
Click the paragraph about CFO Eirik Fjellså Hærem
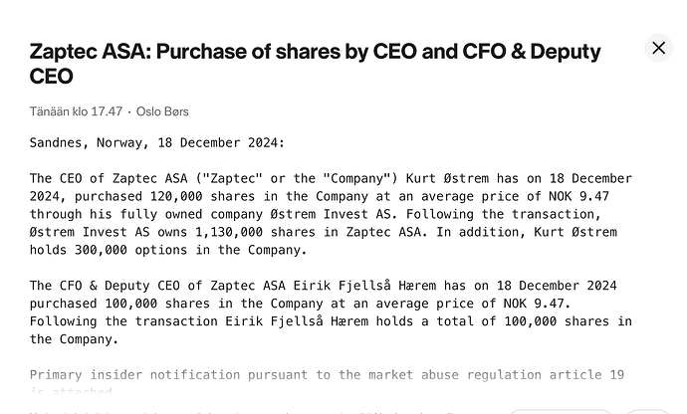[x=331, y=312]
